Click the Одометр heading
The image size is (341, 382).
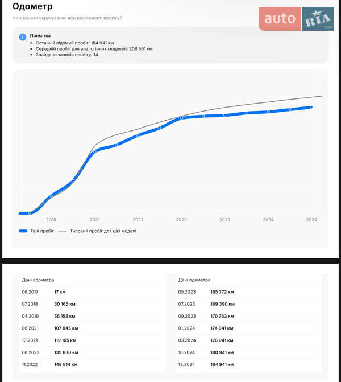[32, 7]
